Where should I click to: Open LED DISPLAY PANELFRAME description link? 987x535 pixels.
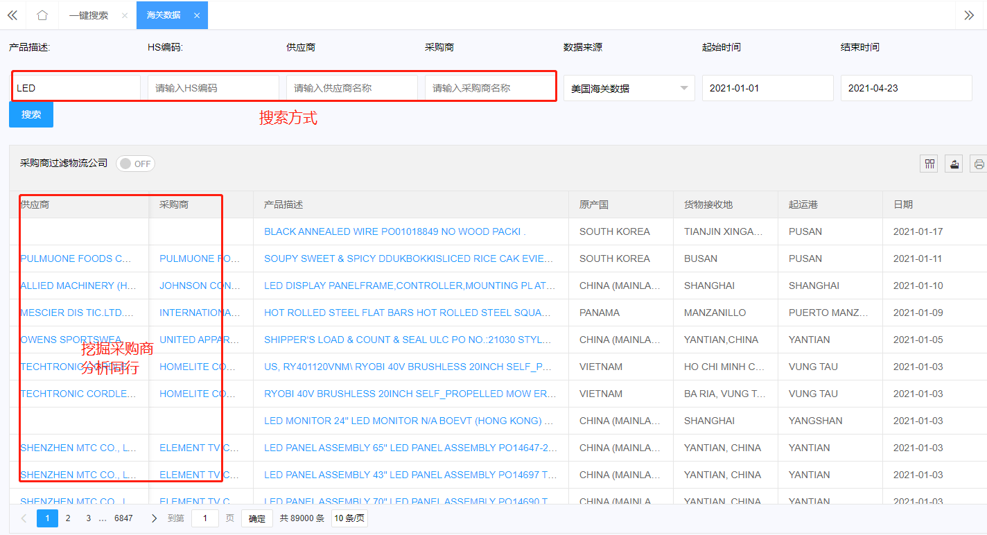[410, 286]
